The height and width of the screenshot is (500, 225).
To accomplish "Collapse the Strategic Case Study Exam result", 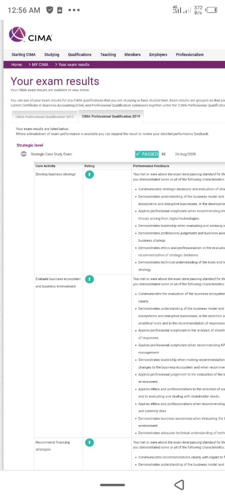I will tap(24, 154).
